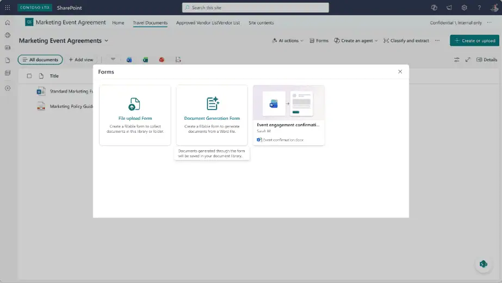Open the megaphone feedback icon
The image size is (502, 283).
pyautogui.click(x=449, y=8)
